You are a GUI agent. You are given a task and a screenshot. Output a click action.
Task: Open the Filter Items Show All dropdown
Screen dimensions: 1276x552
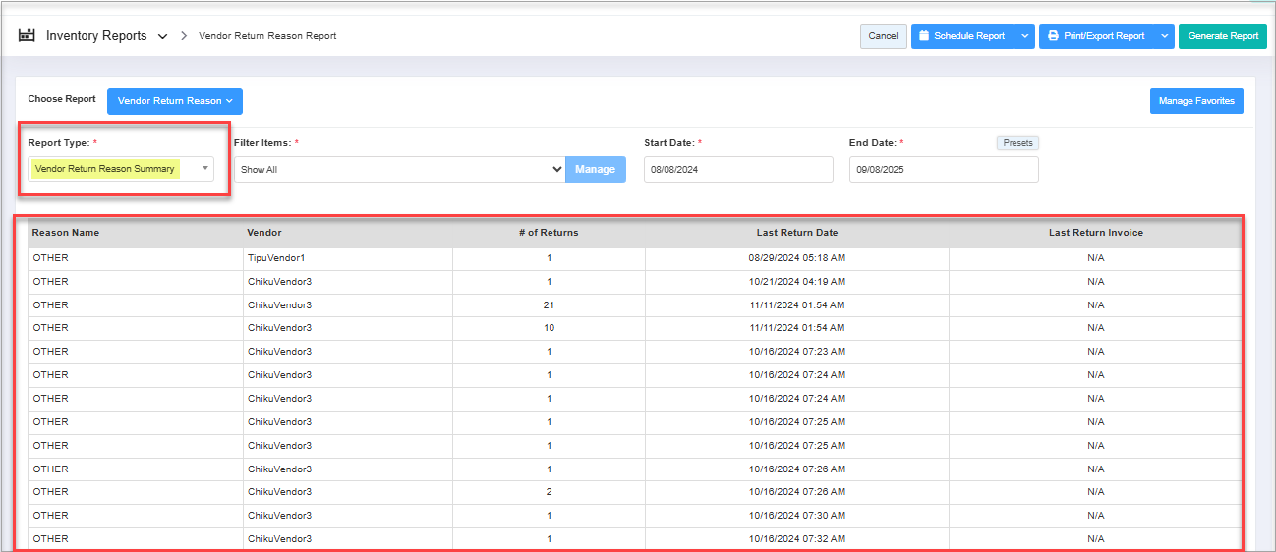pos(398,169)
